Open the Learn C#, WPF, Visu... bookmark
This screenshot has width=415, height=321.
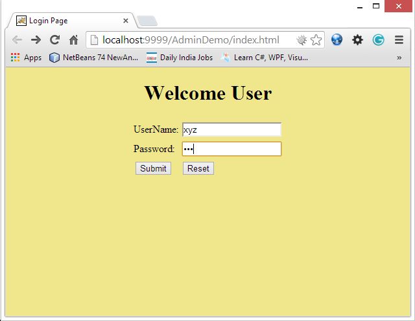tap(265, 58)
